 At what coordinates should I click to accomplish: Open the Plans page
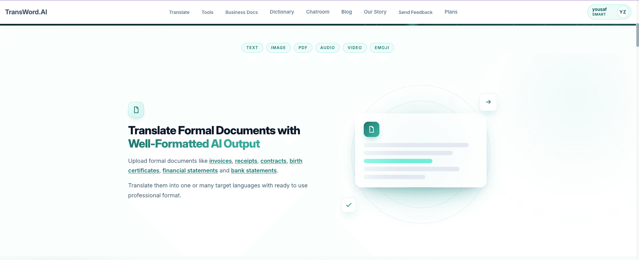451,12
